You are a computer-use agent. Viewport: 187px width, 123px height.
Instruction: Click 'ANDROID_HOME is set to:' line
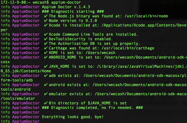(118, 57)
